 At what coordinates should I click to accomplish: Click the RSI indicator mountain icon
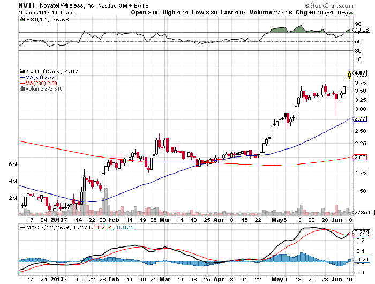click(x=22, y=19)
